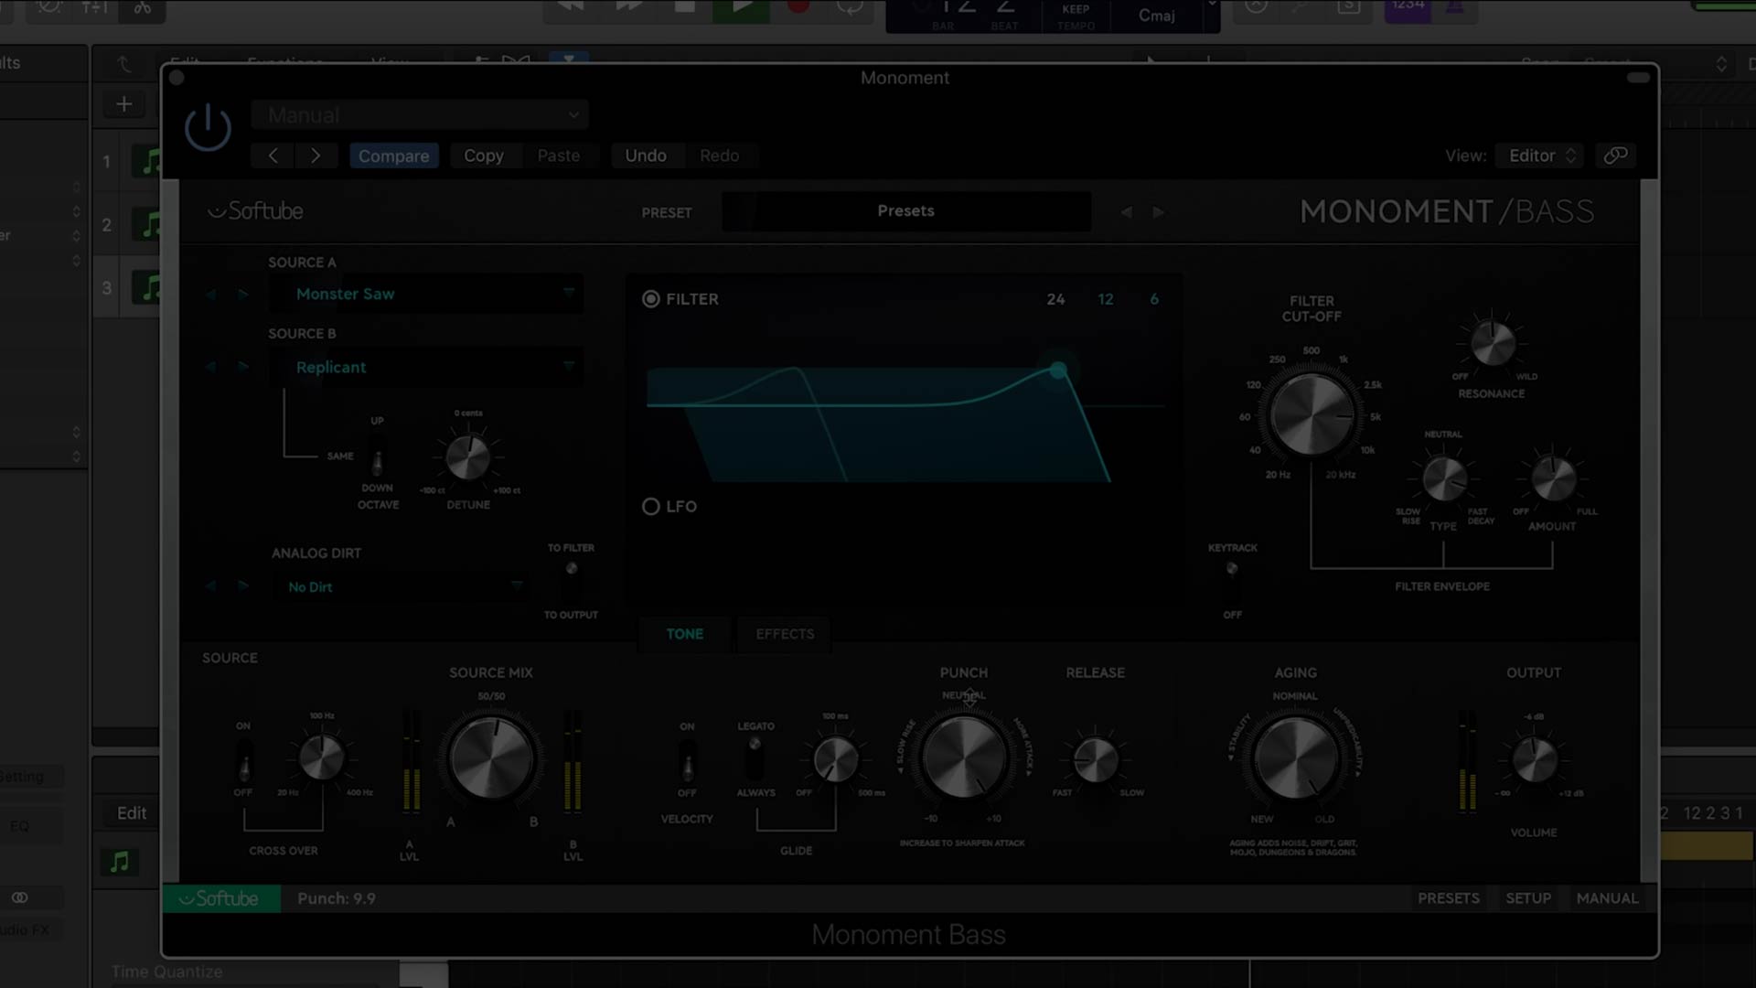Click the Filter Cut-Off knob
Image resolution: width=1756 pixels, height=988 pixels.
click(x=1312, y=415)
